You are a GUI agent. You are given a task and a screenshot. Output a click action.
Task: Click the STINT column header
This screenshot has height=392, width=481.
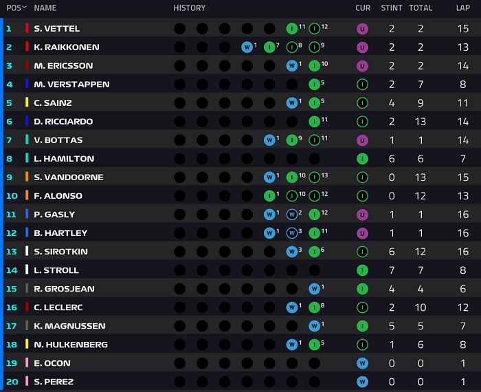tap(392, 8)
